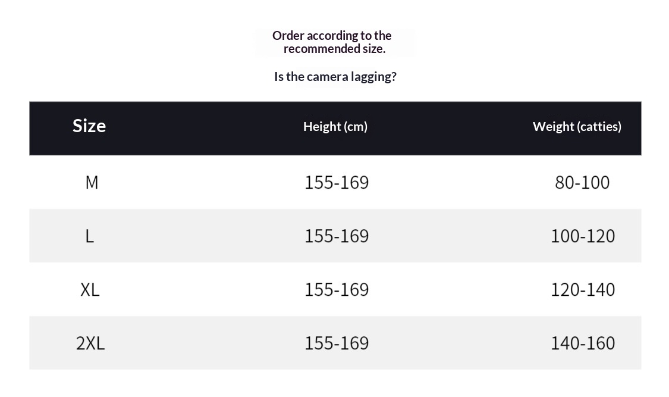Select the XL size cell
Viewport: 669px width, 397px height.
click(90, 289)
